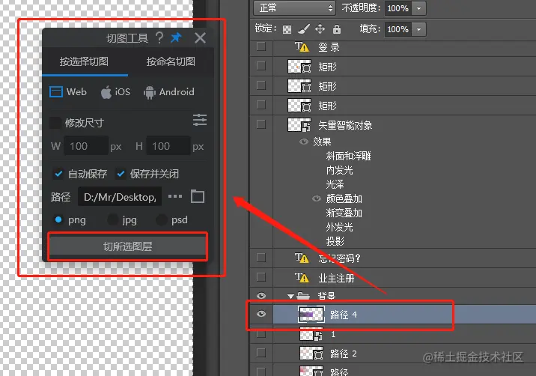Open the 填充 fill dropdown arrow
The image size is (536, 376).
tap(418, 29)
